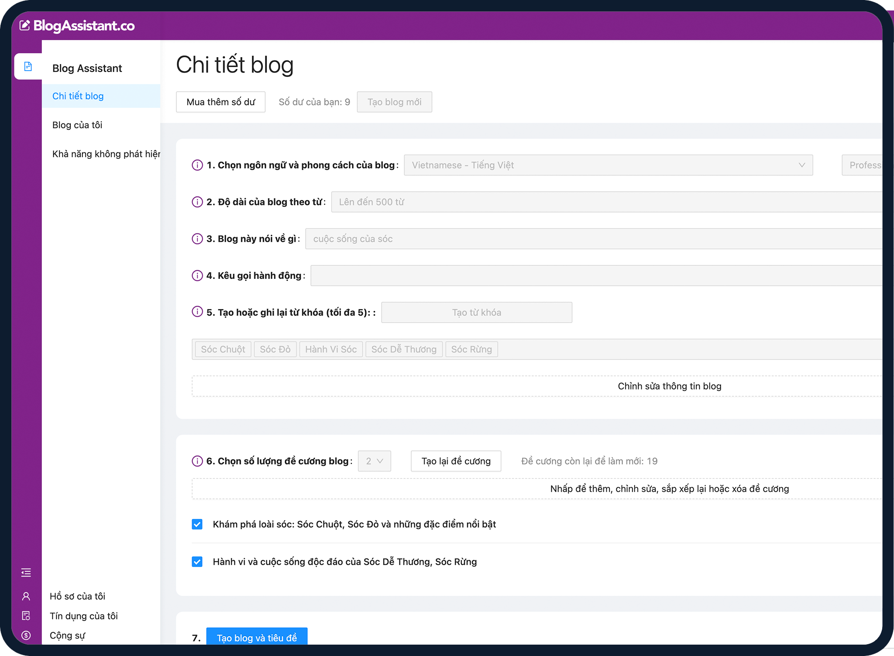Open Hồ sơ của tôi
Image resolution: width=894 pixels, height=656 pixels.
[x=77, y=596]
